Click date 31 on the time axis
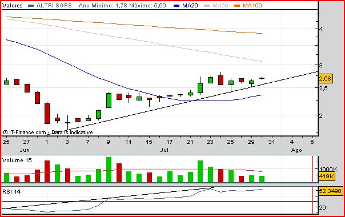The image size is (345, 217). 271,142
